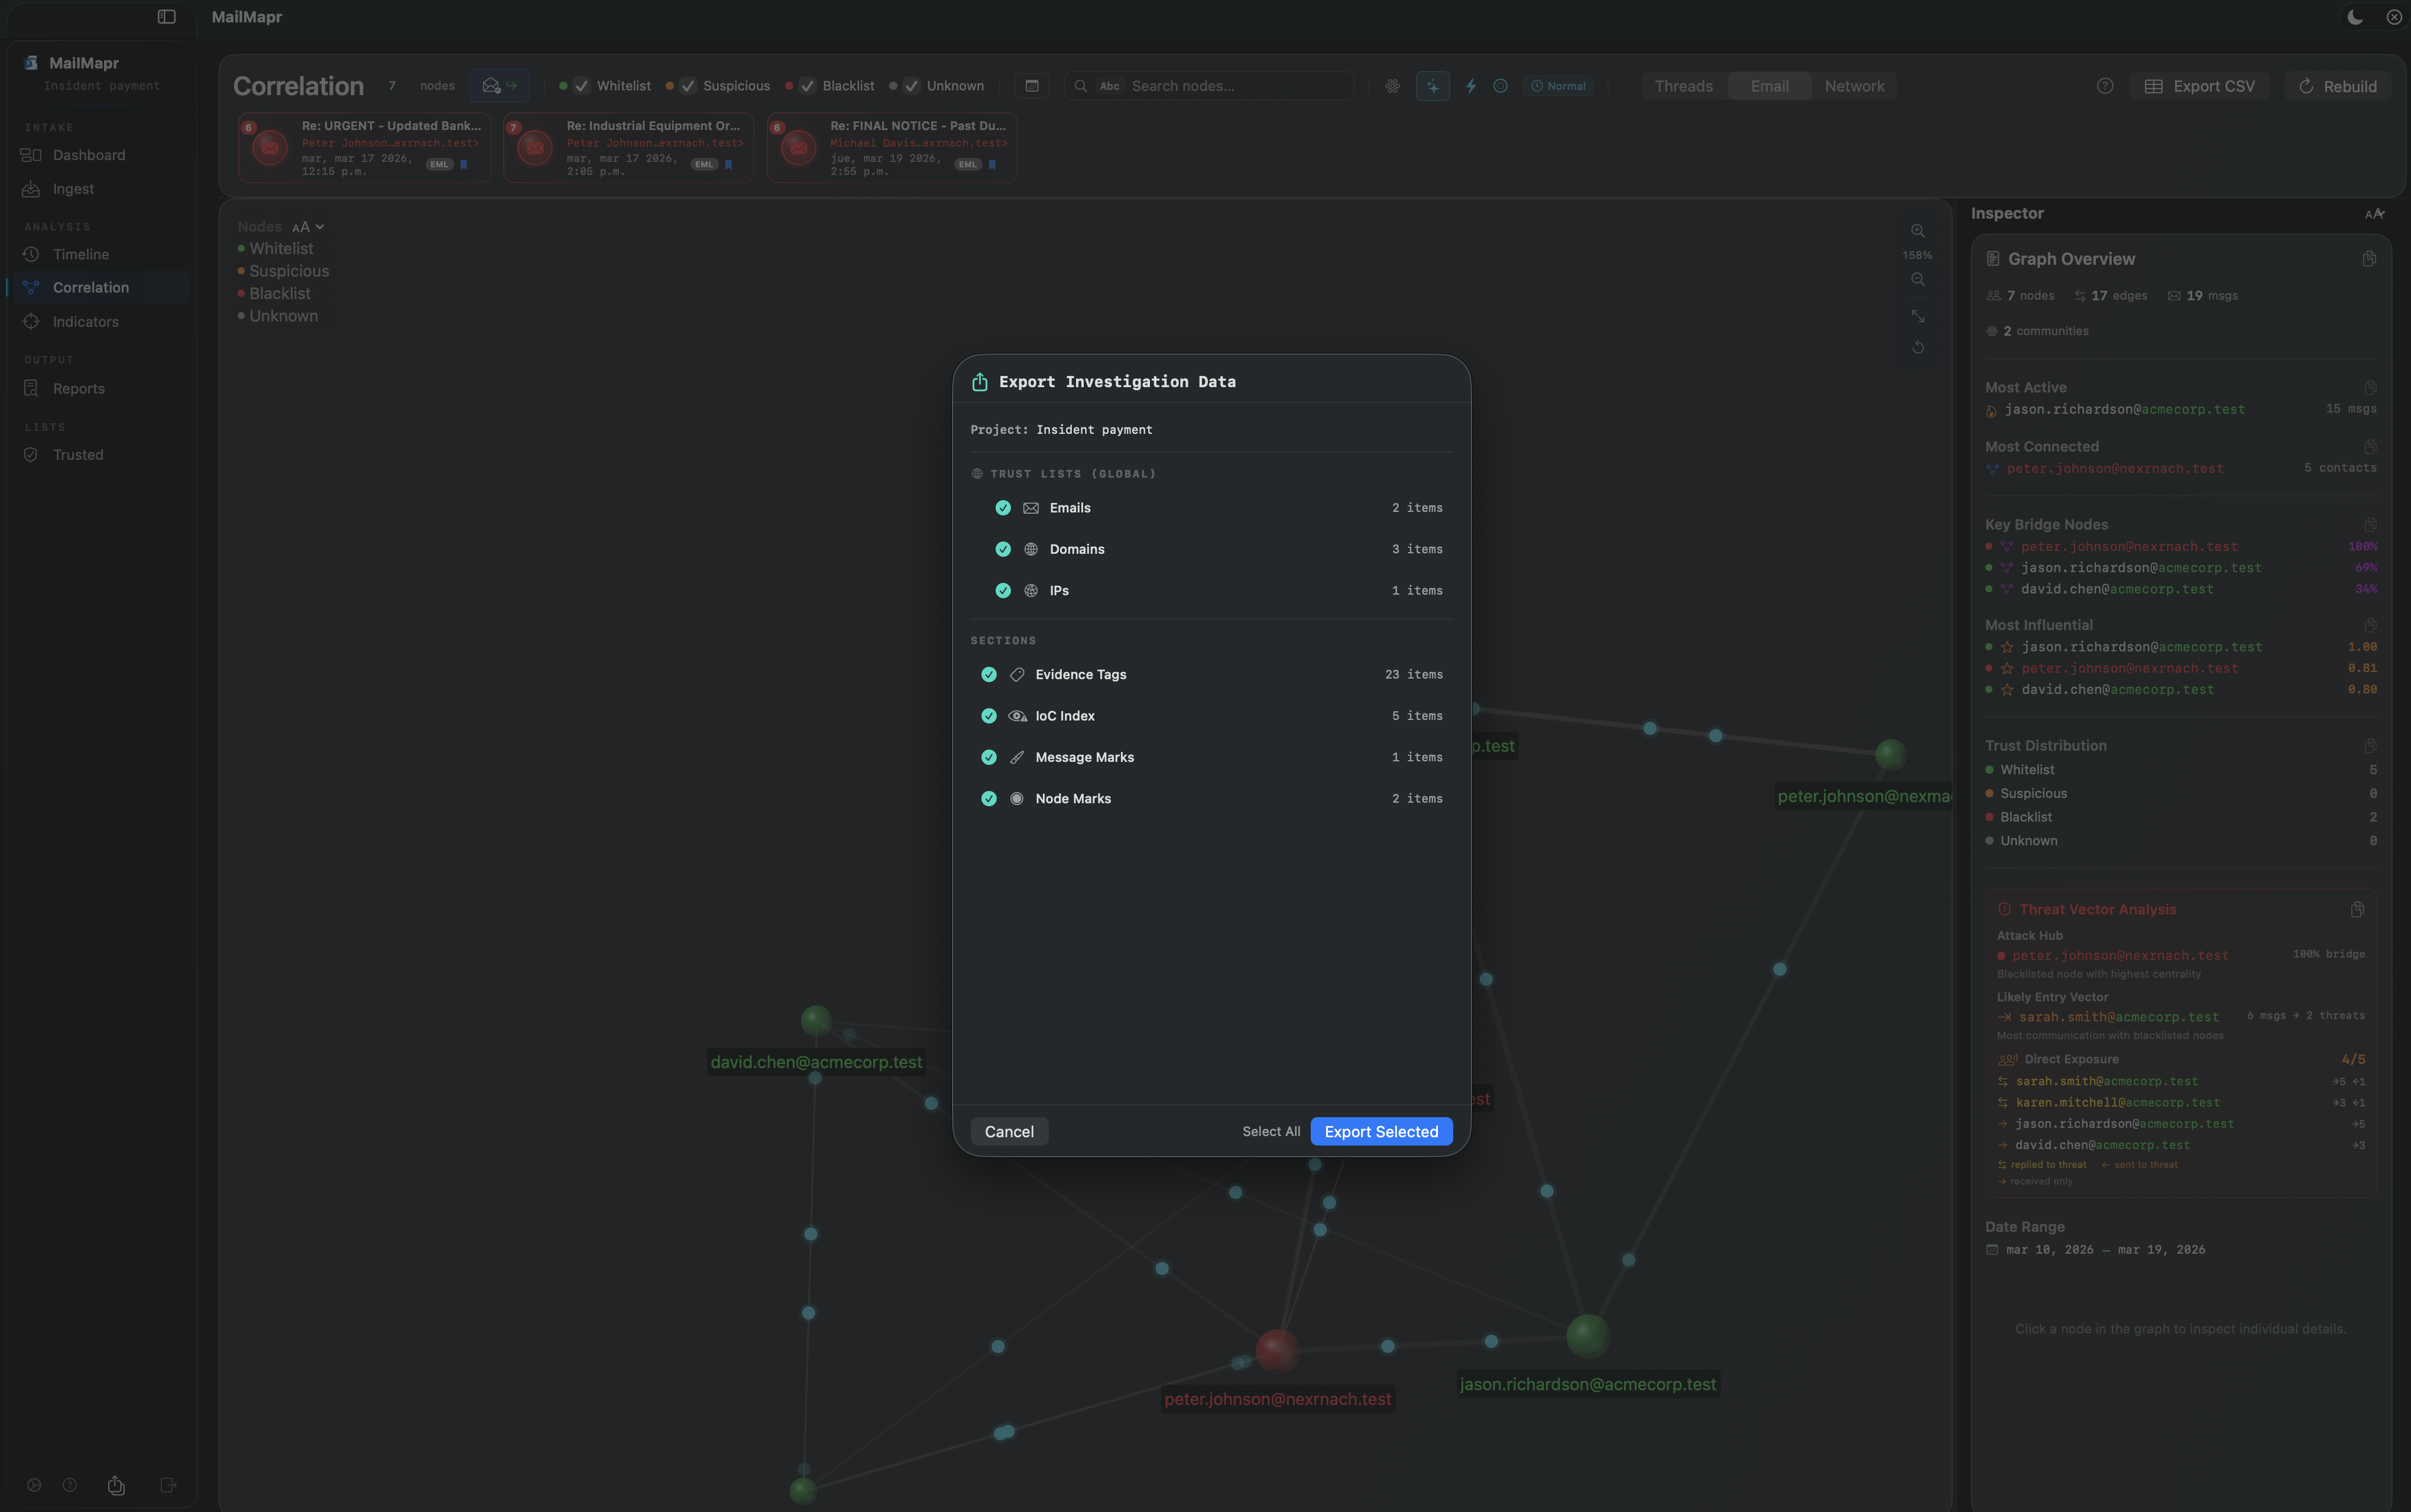Fit graph to view with diagonal arrows icon
Viewport: 2411px width, 1512px height.
click(1918, 316)
